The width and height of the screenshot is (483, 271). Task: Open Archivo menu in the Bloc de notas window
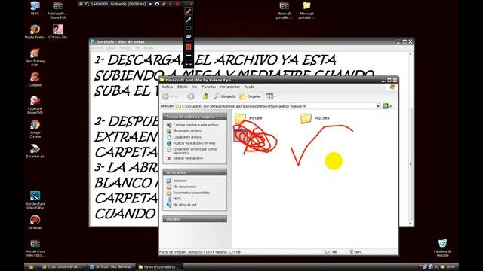point(97,48)
